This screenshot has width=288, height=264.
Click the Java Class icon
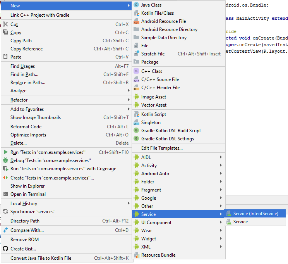tap(136, 5)
